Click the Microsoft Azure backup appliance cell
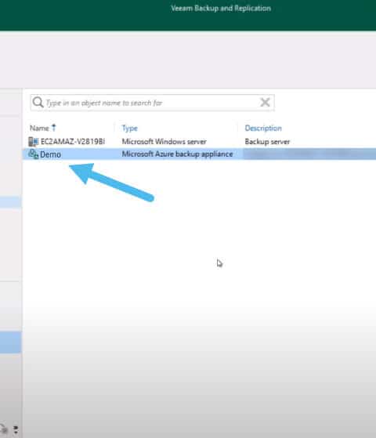The image size is (376, 438). click(177, 154)
